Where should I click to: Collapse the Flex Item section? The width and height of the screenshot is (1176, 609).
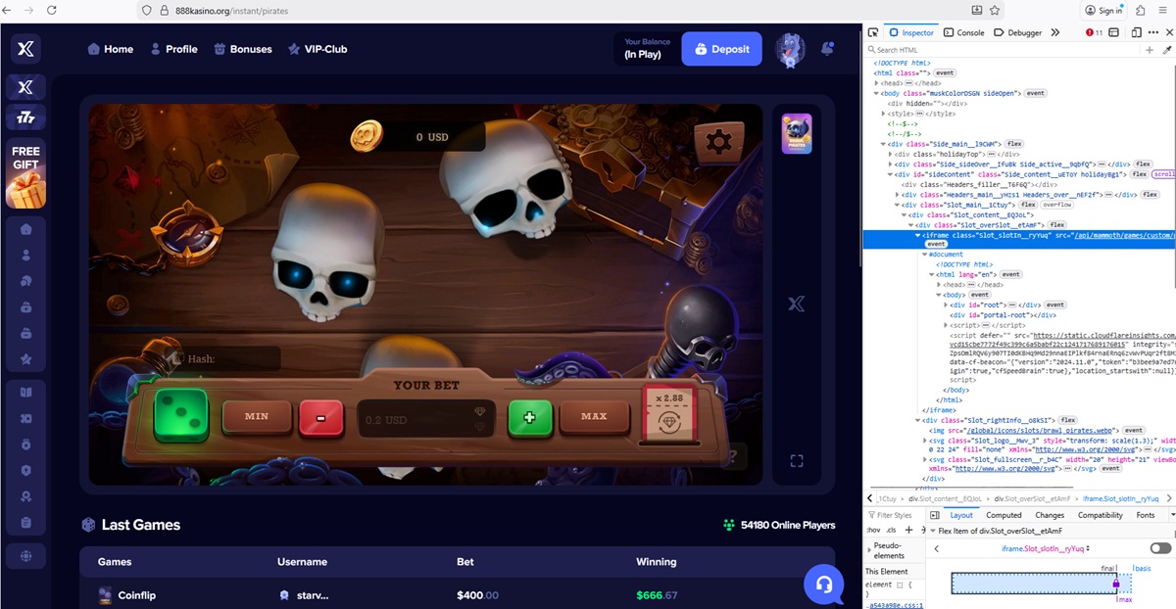click(x=932, y=531)
